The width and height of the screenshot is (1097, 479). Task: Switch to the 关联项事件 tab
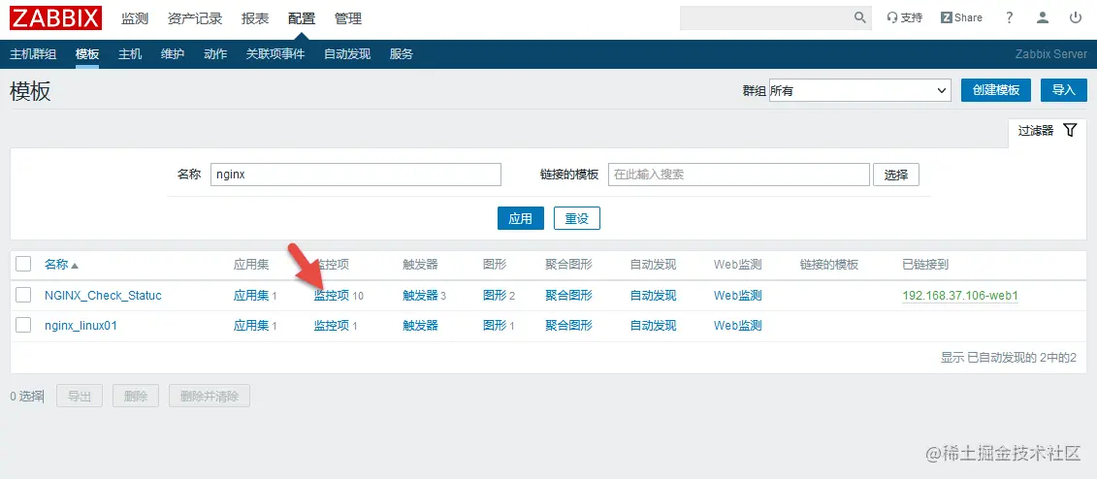click(275, 54)
